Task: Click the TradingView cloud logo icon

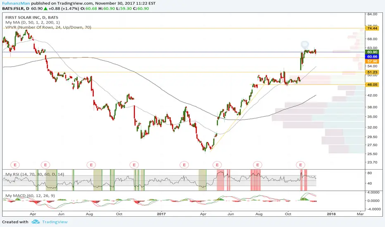Action: (36, 222)
